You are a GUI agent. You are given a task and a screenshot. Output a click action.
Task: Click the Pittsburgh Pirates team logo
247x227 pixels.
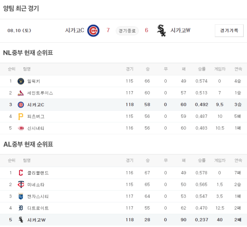coord(21,117)
